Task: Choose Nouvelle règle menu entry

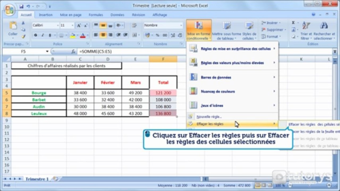Action: tap(232, 116)
